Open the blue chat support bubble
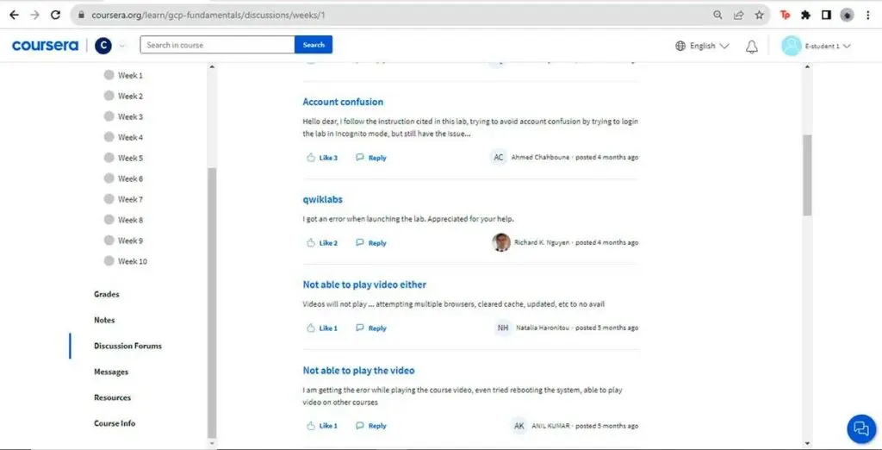Screen dimensions: 882x450 click(861, 428)
